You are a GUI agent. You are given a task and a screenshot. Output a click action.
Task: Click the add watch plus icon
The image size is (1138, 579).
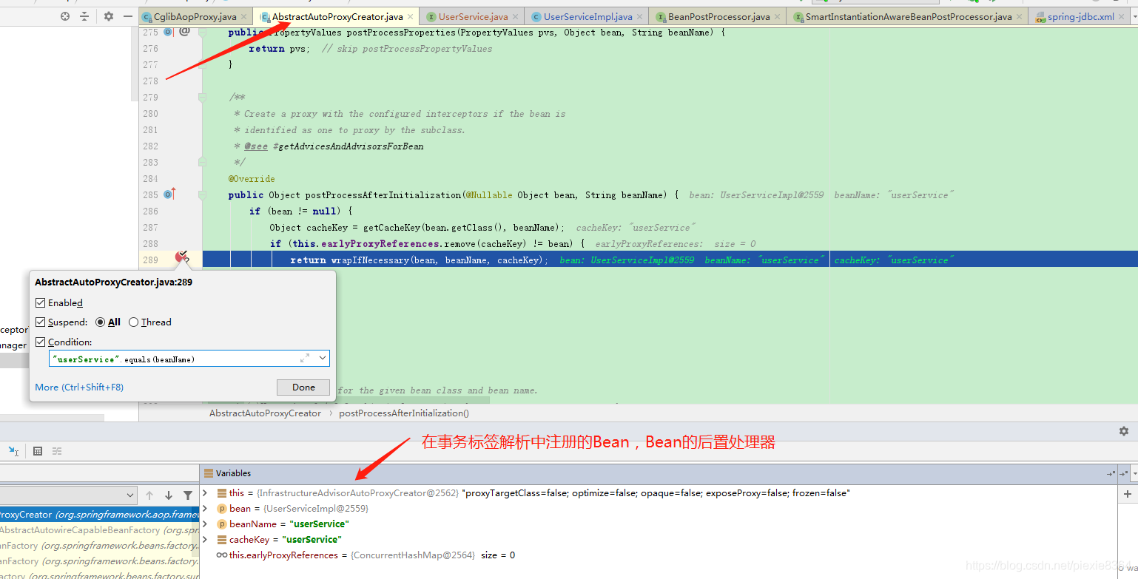coord(1128,494)
